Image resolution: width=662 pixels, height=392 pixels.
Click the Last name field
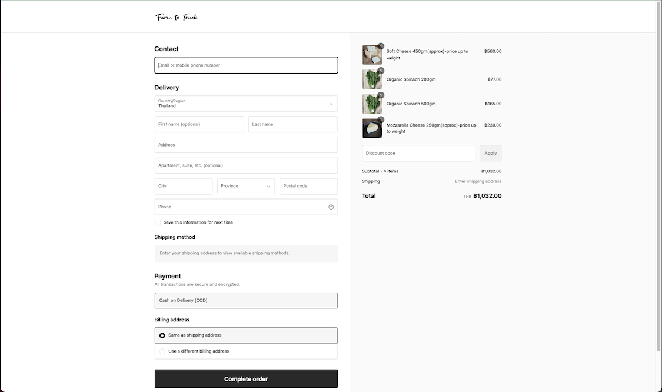click(293, 124)
